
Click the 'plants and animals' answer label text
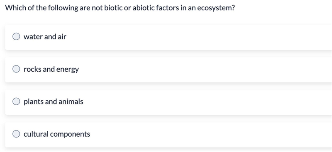[x=54, y=102]
